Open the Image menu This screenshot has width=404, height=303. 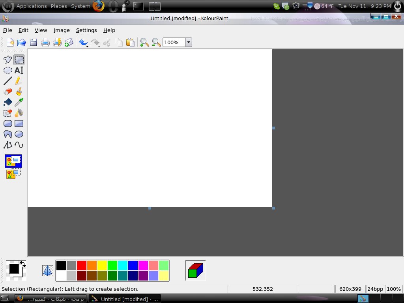[x=62, y=30]
